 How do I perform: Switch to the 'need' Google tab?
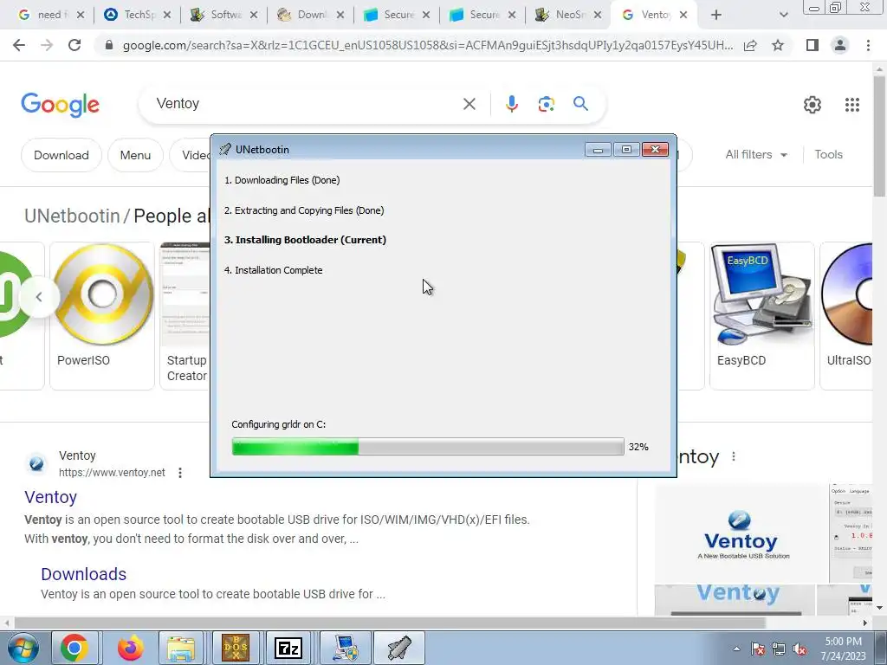click(x=50, y=15)
